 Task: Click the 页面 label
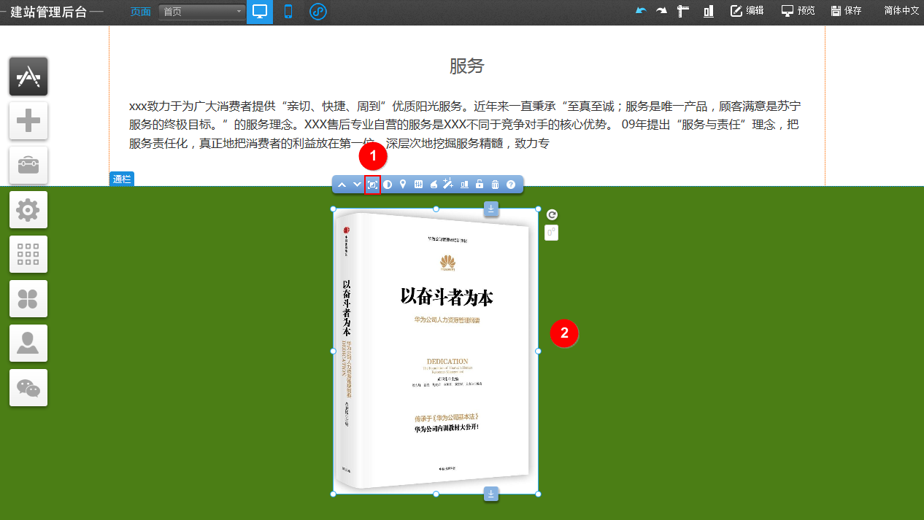[x=141, y=12]
